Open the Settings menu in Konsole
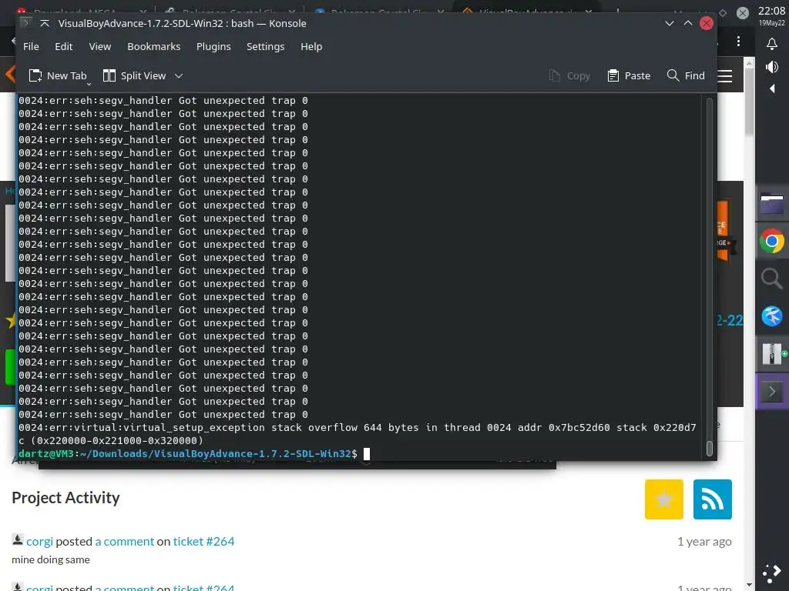Viewport: 789px width, 591px height. click(265, 46)
